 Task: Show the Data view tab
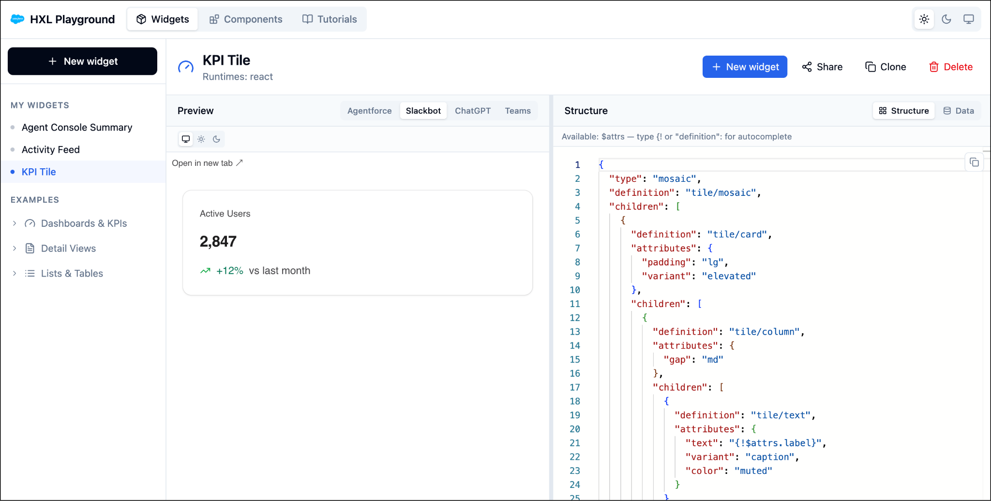(x=959, y=111)
